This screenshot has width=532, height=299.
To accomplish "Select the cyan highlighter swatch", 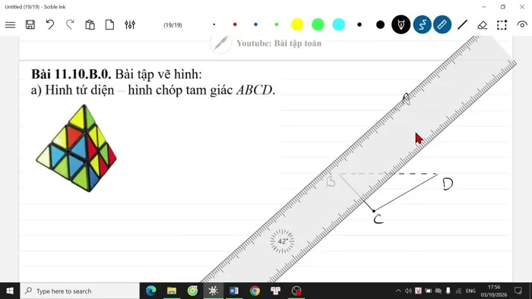I will tap(339, 24).
